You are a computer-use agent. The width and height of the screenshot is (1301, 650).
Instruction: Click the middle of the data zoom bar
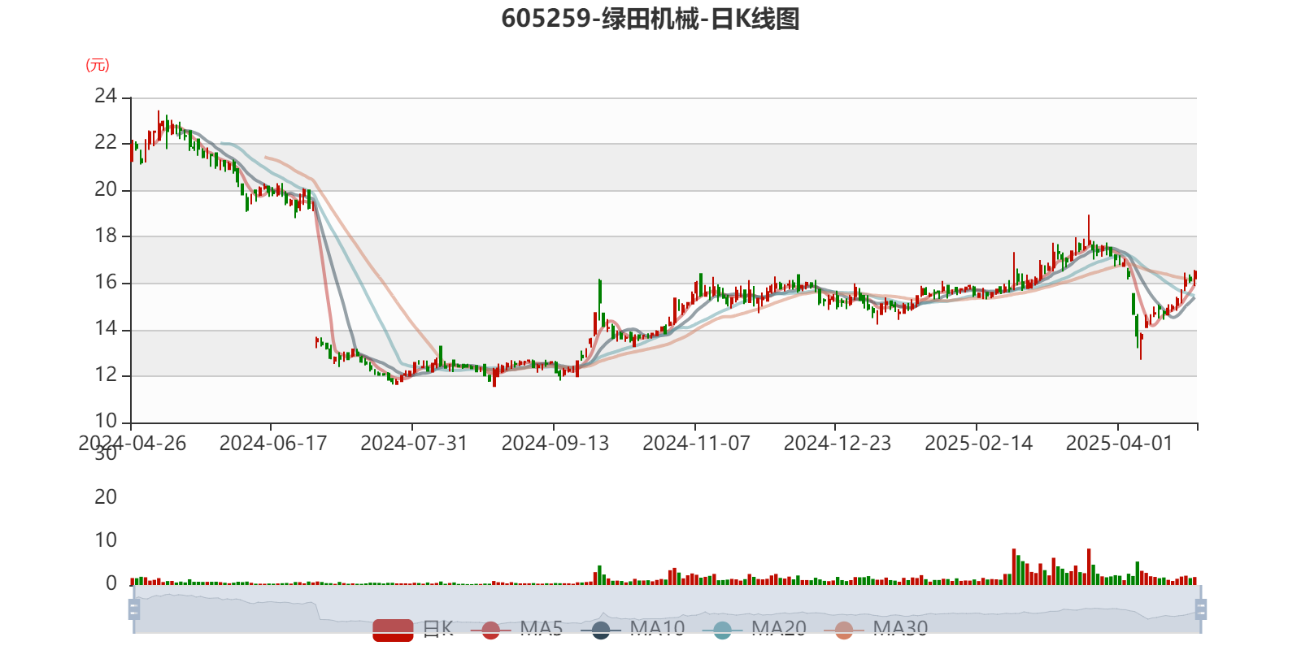point(667,609)
